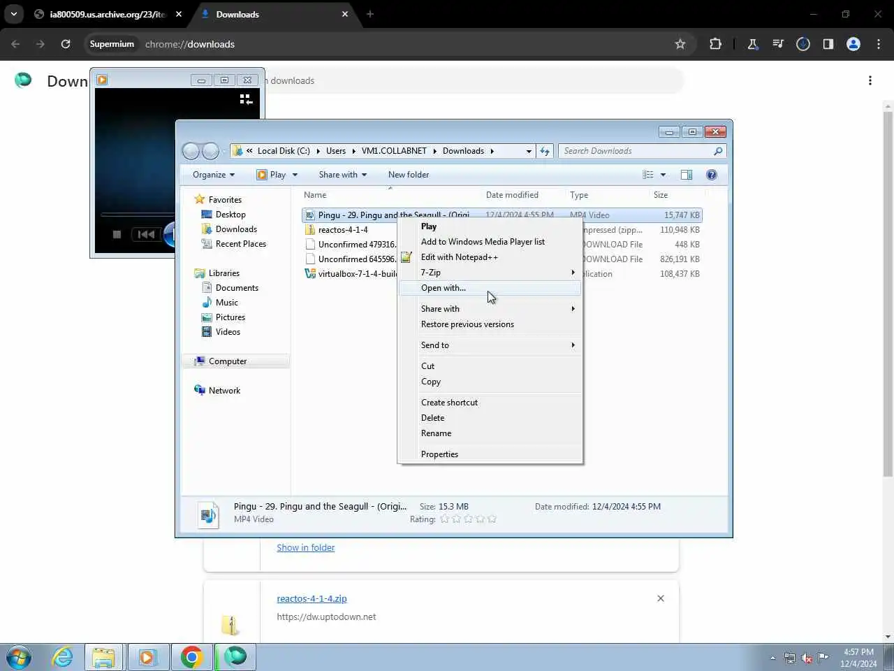The height and width of the screenshot is (671, 894).
Task: Click Explorer back navigation button
Action: tap(191, 151)
